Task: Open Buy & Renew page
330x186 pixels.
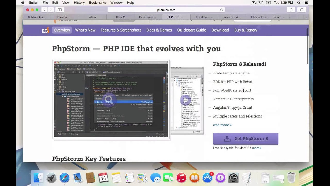Action: point(246,30)
